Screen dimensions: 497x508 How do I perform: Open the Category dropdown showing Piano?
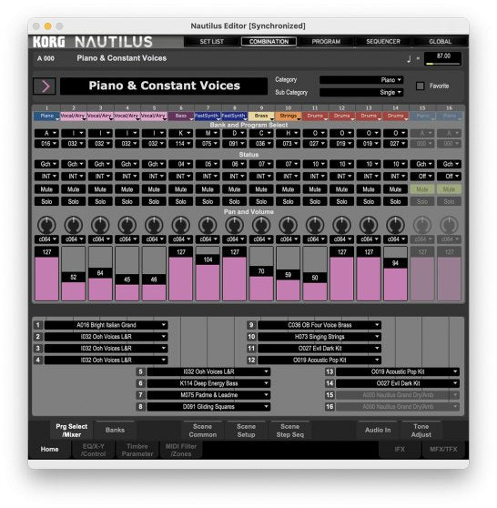click(x=361, y=80)
